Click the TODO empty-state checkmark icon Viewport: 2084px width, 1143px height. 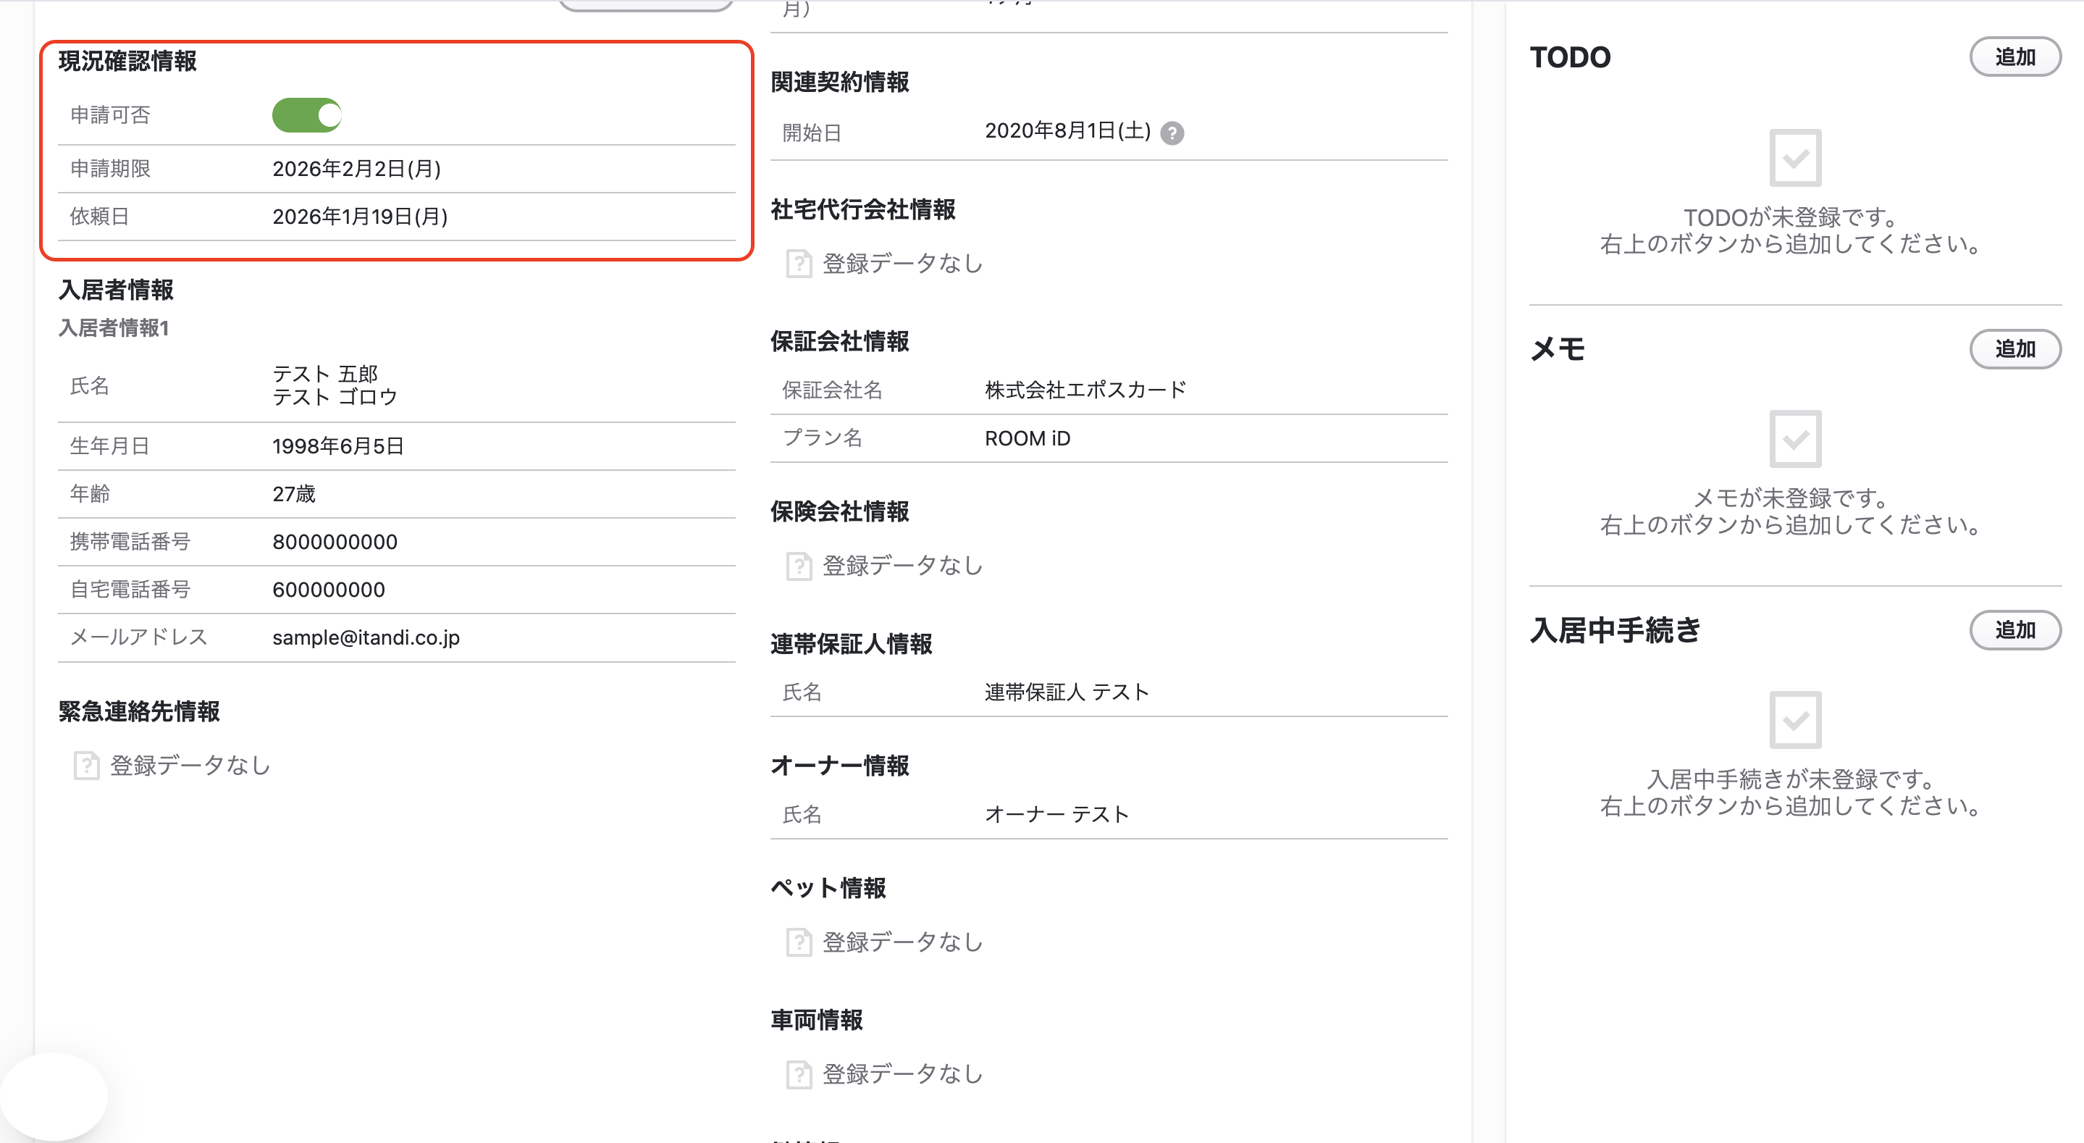[1795, 158]
